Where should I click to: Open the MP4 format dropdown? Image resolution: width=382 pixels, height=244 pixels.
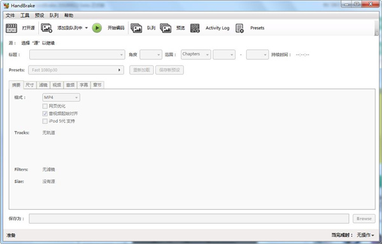point(61,97)
